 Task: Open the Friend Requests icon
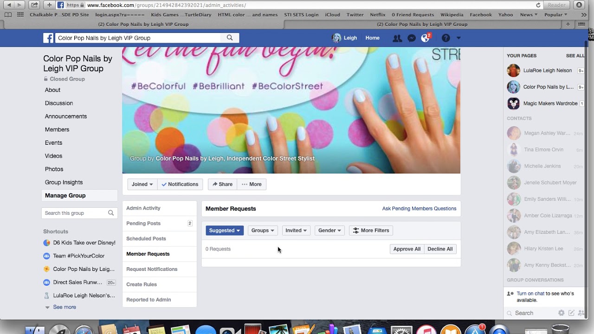pos(397,38)
